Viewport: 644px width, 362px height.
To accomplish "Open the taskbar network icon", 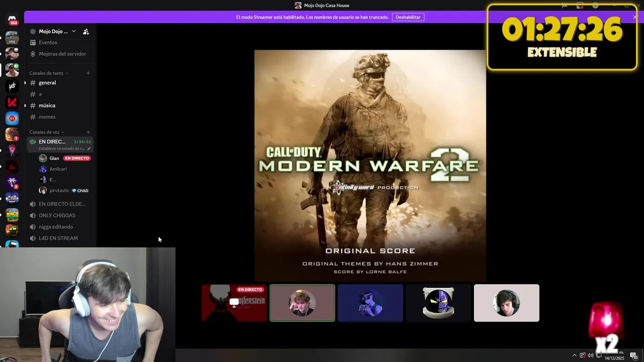I will coord(599,355).
